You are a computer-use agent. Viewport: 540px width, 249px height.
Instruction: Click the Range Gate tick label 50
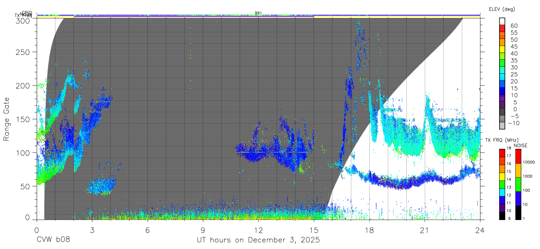coord(25,186)
